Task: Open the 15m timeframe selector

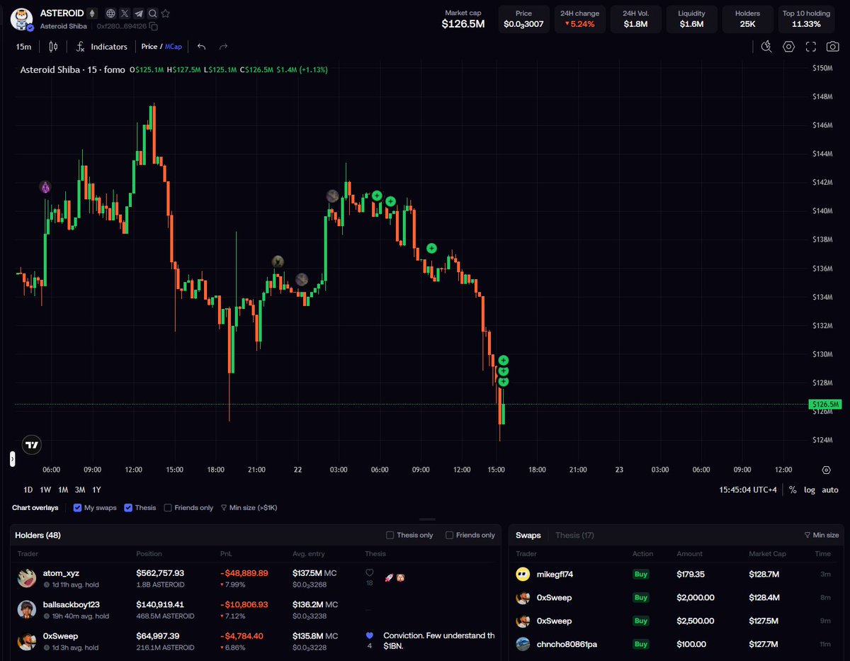Action: (x=24, y=47)
